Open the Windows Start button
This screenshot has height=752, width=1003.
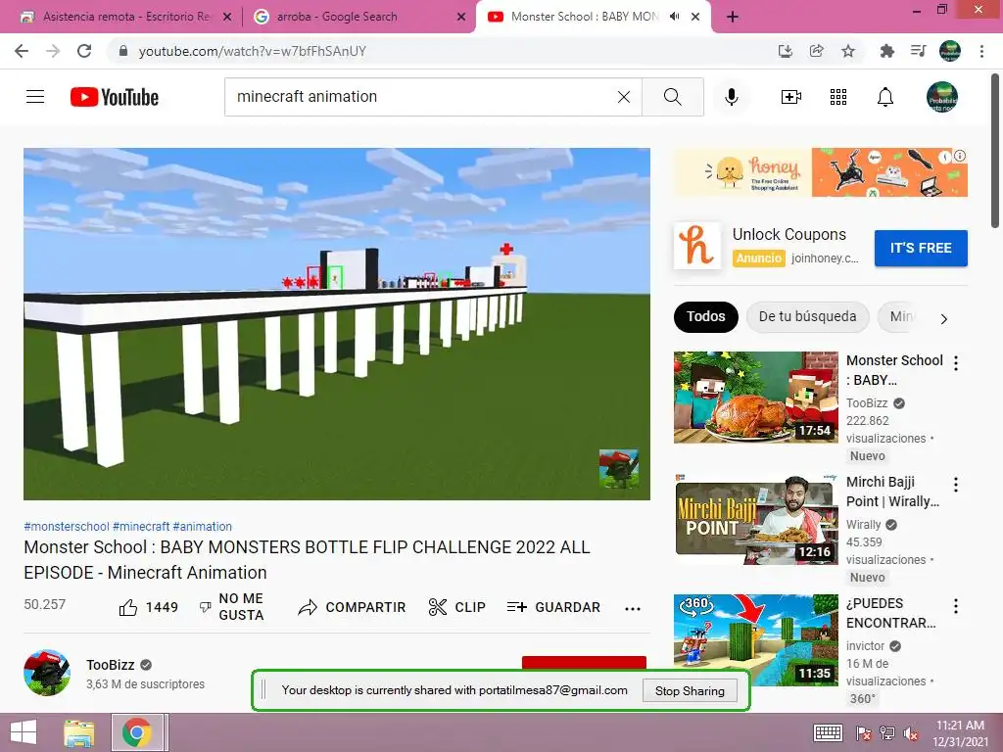(x=24, y=732)
